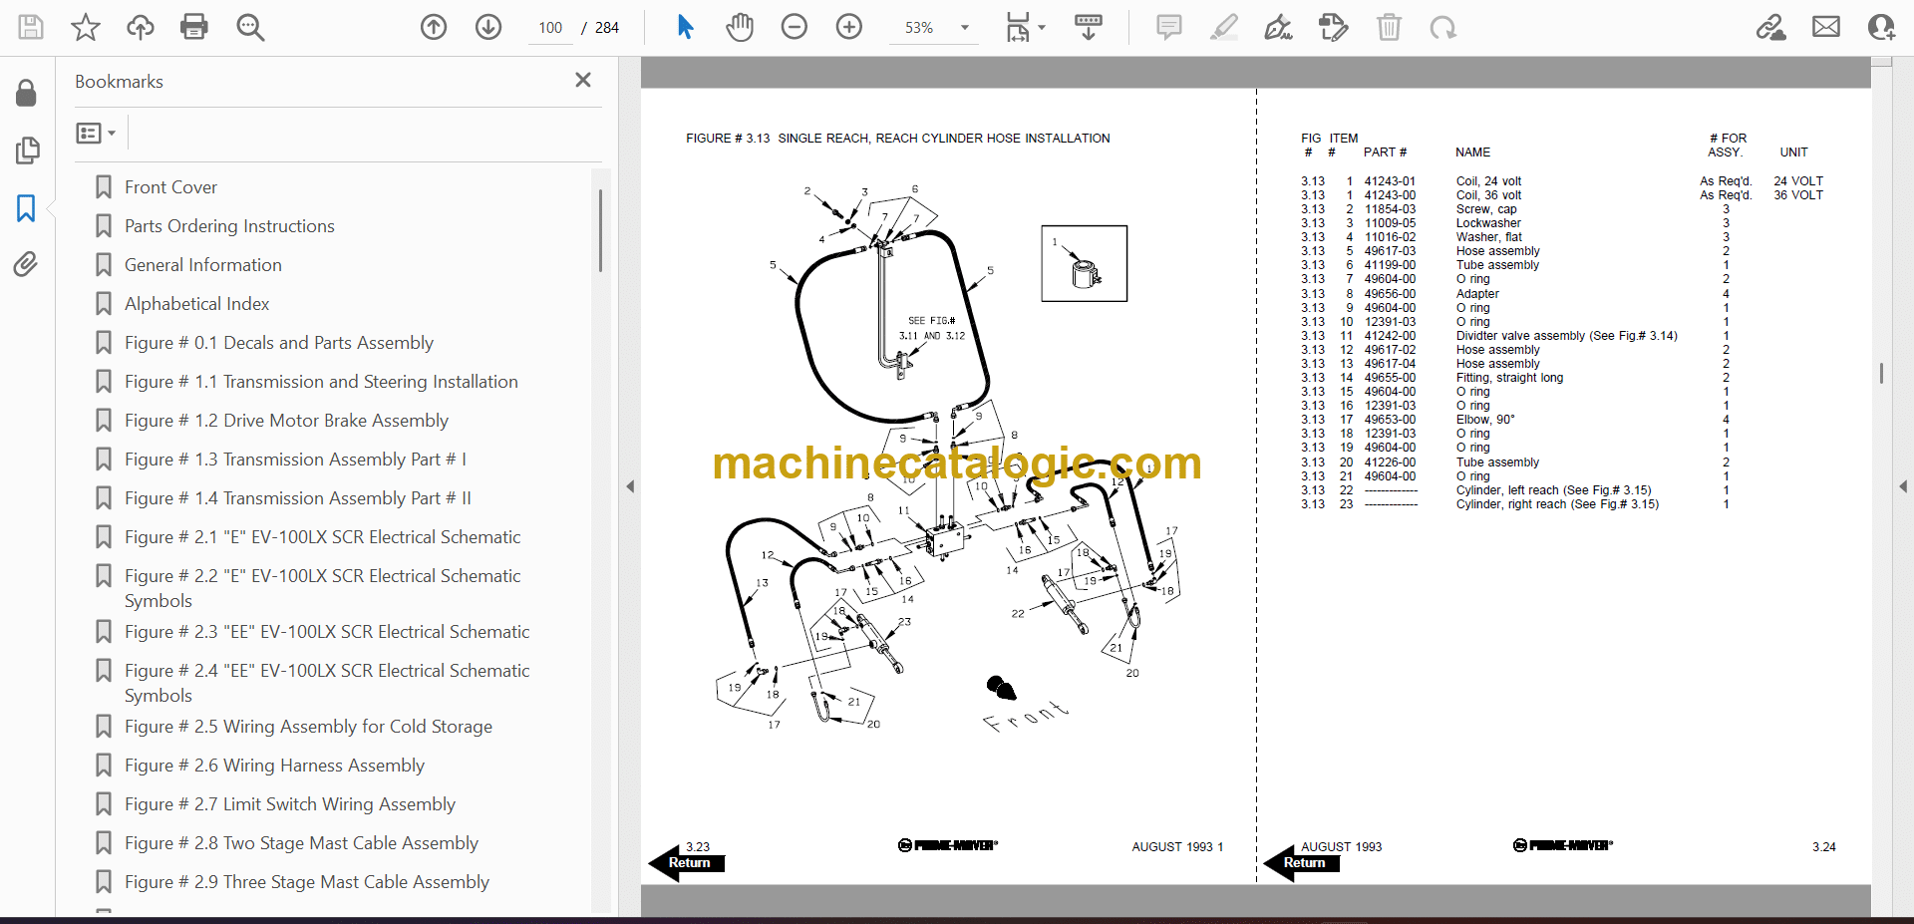The width and height of the screenshot is (1914, 924).
Task: Go to the previous page arrow
Action: pos(434,27)
